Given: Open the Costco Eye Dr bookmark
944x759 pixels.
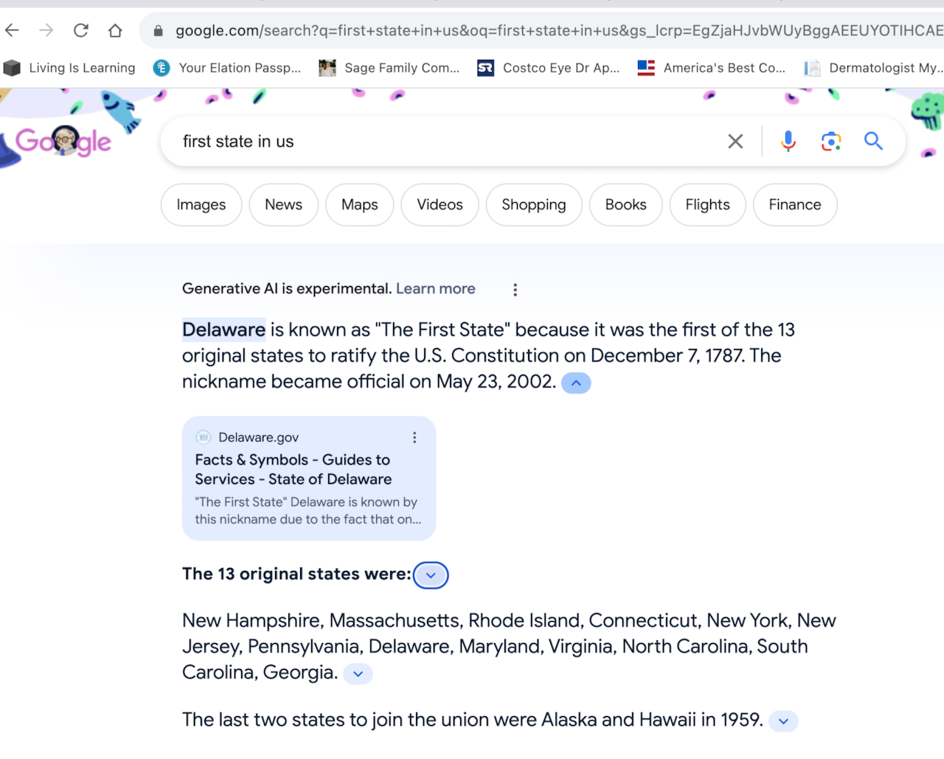Looking at the screenshot, I should 549,68.
